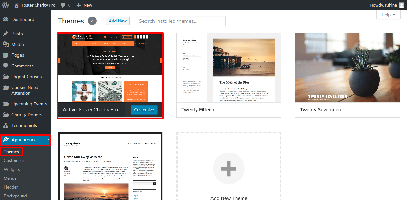Click the plus icon next to New
Viewport: 407px width, 200px height.
tap(79, 5)
